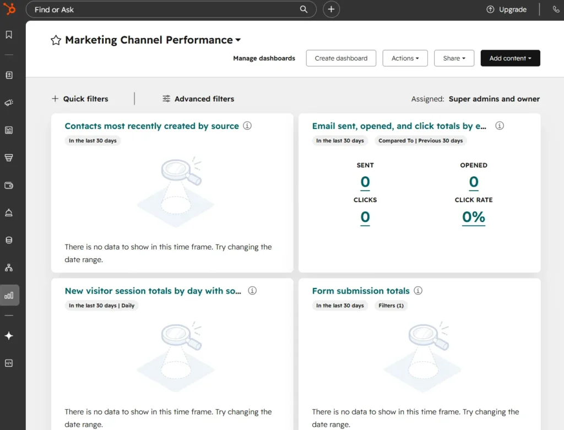Open the Marketing Channel Performance dashboard dropdown
Screen dimensions: 564x430
click(237, 40)
